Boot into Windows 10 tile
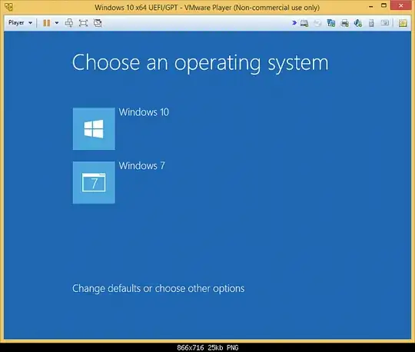Image resolution: width=415 pixels, height=352 pixels. pos(94,128)
